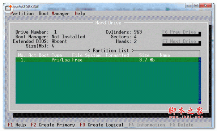Screen dimensions: 217x131
Task: Click the 'Not Installed' boot manager value
Action: (x=68, y=37)
